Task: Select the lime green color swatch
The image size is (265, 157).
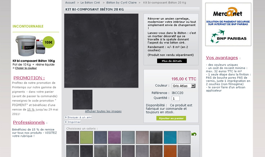Action: pyautogui.click(x=86, y=138)
